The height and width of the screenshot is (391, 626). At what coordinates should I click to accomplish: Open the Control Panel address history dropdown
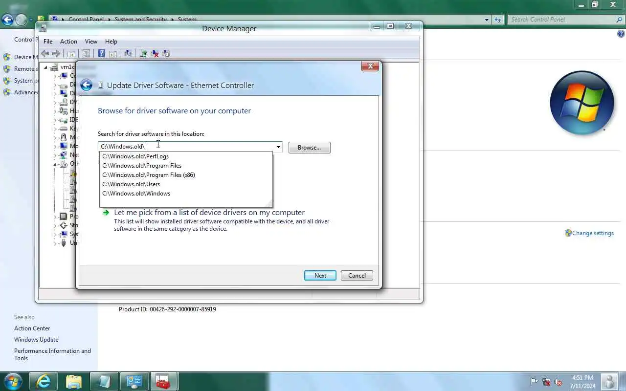(x=487, y=20)
